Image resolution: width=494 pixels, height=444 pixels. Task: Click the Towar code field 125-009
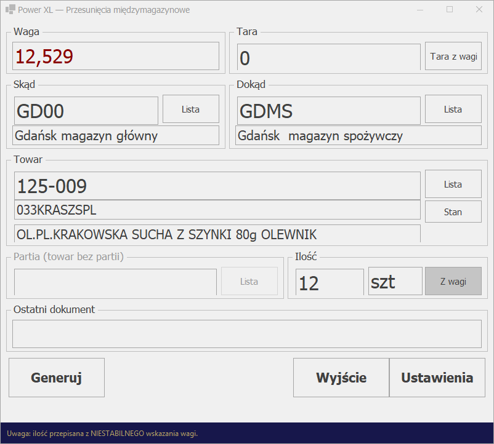pyautogui.click(x=217, y=186)
